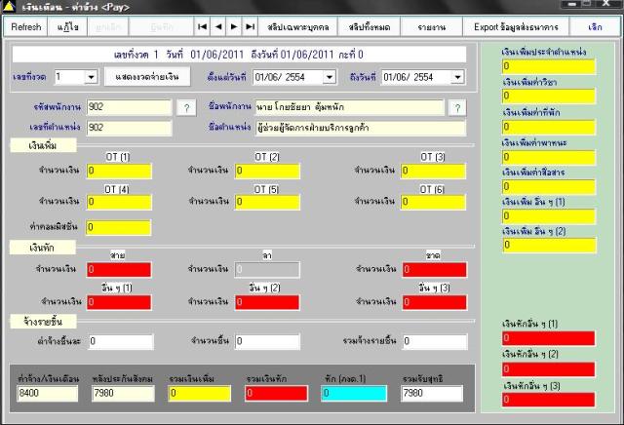This screenshot has height=425, width=624.
Task: Click the Refresh toolbar button
Action: (26, 26)
